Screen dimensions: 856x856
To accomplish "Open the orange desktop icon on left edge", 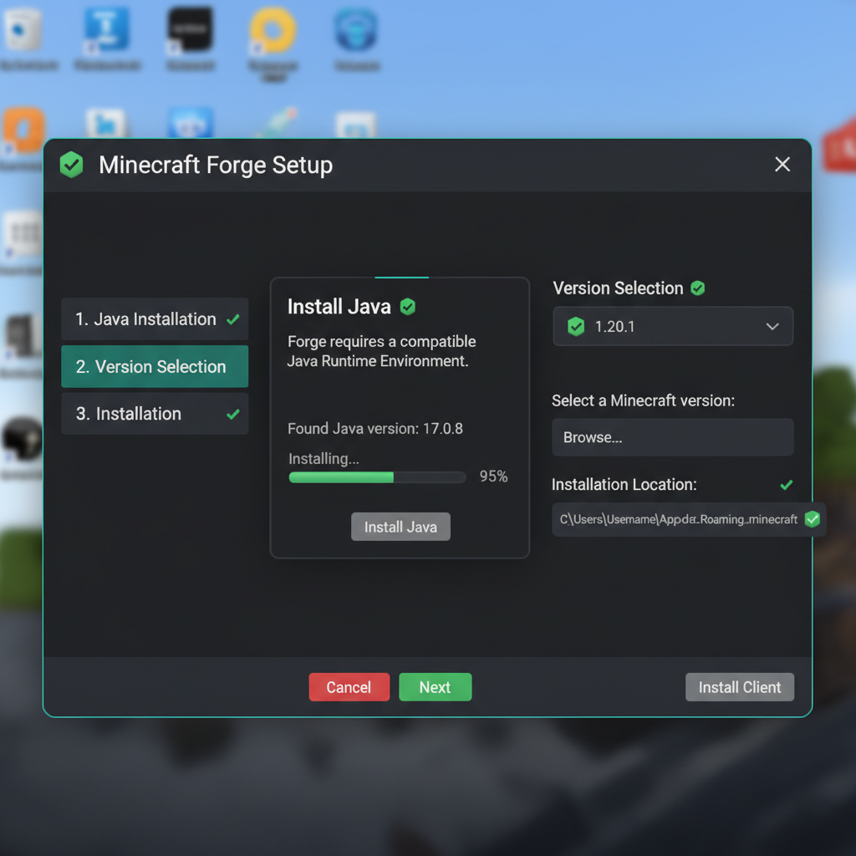I will pos(23,130).
